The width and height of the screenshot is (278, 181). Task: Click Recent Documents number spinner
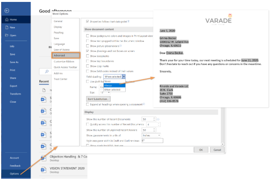(154, 119)
